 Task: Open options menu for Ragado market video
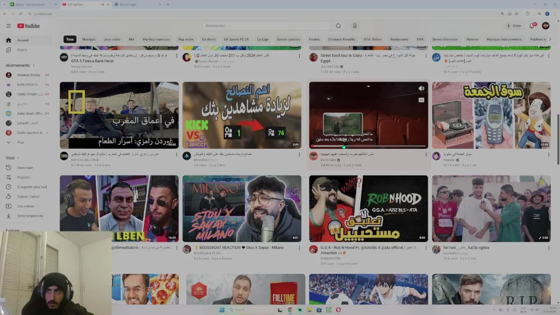point(549,154)
